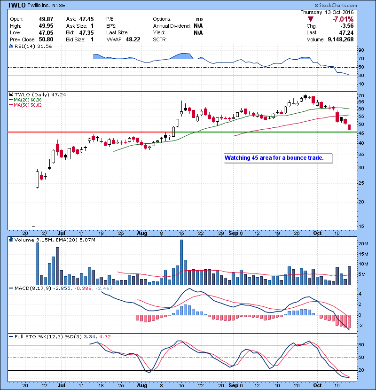Click the Ask price 47.45
Viewport: 376px width, 390px height.
point(86,19)
